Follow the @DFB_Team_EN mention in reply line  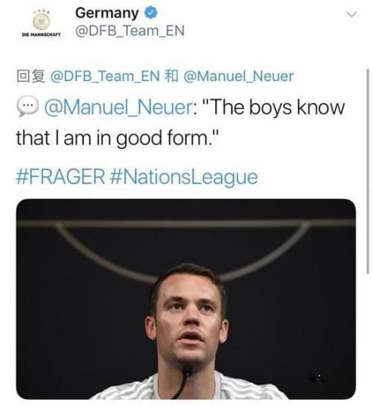[x=105, y=77]
